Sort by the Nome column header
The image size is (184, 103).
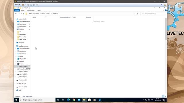pyautogui.click(x=46, y=17)
